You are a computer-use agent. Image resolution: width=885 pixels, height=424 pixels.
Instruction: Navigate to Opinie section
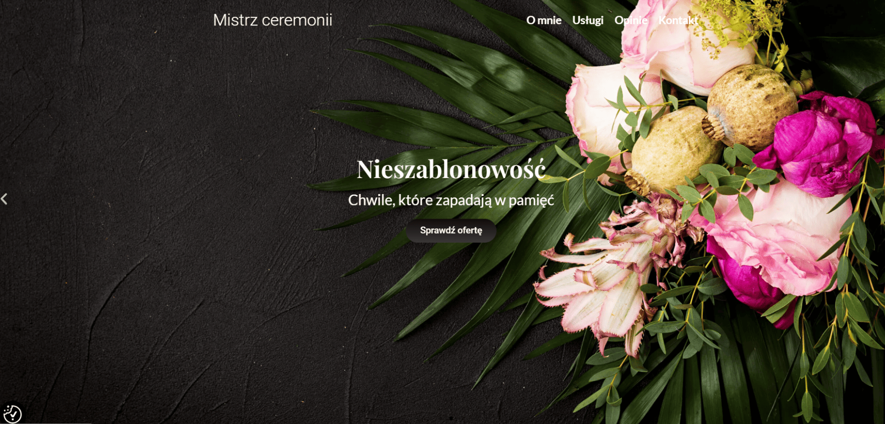(631, 20)
